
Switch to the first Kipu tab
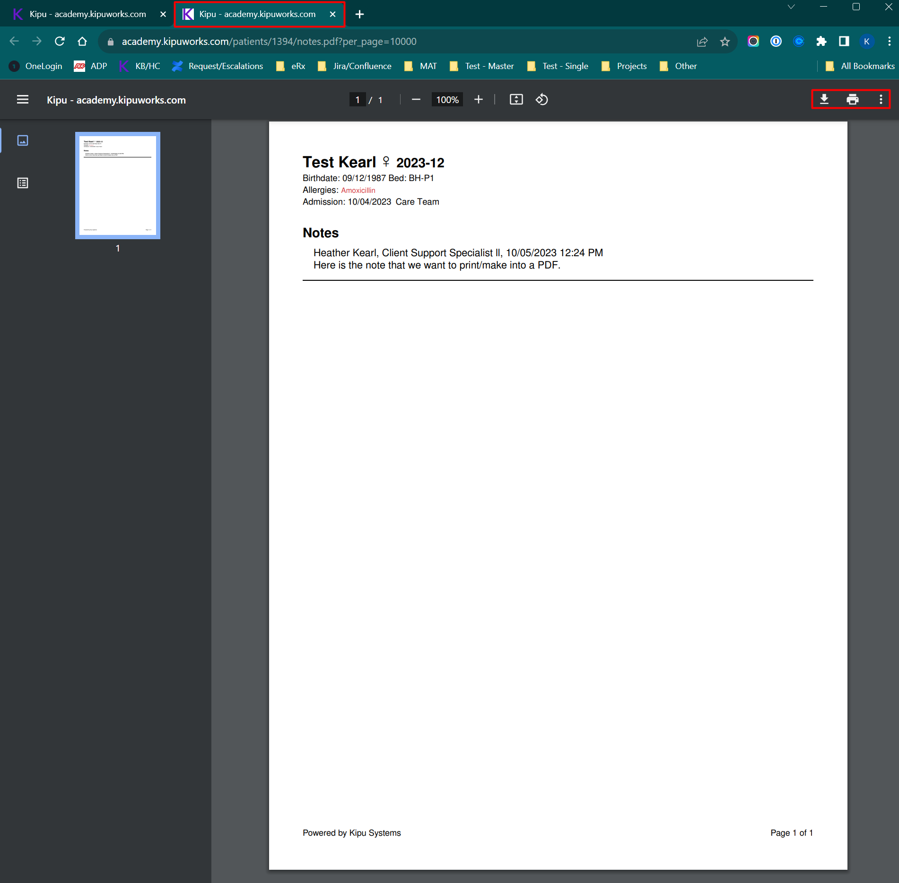[x=87, y=14]
